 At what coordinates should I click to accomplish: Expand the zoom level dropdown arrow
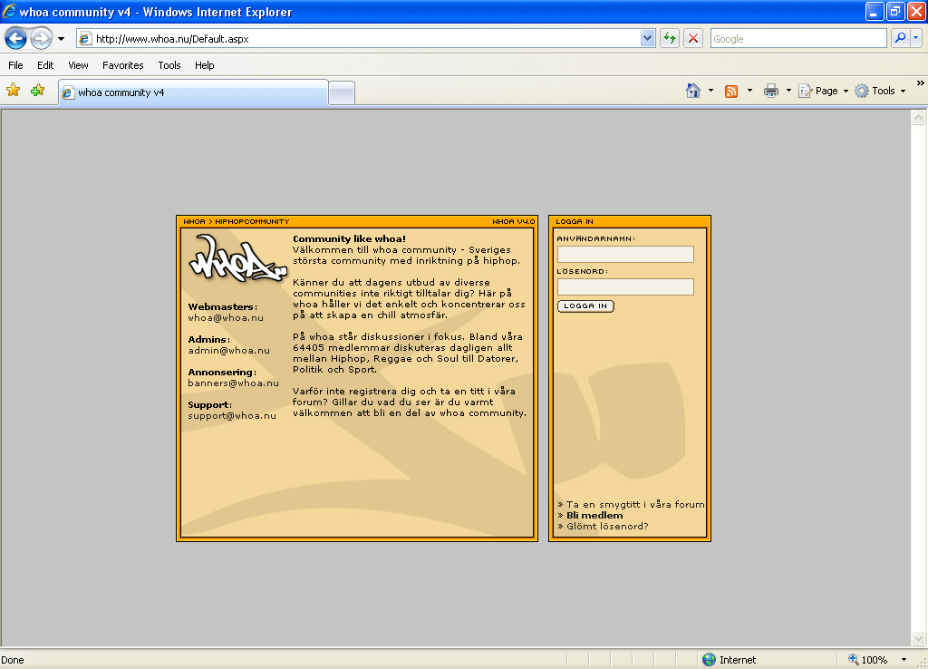click(x=904, y=660)
